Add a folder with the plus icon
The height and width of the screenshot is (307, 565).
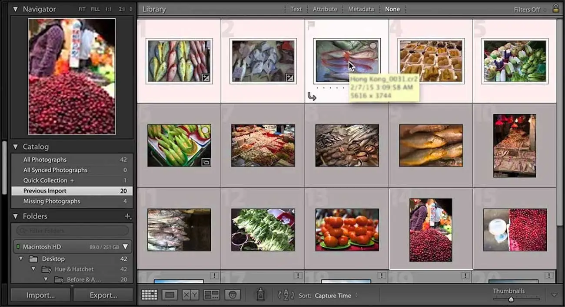[x=127, y=216]
